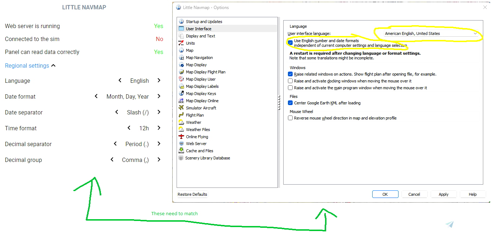This screenshot has width=502, height=235.
Task: Click the Map Display Online icon
Action: click(x=181, y=101)
